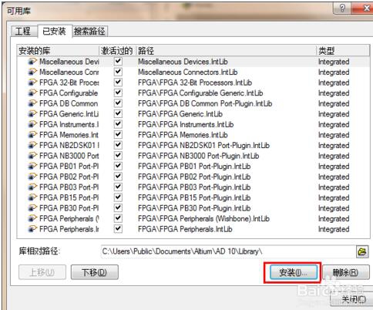This screenshot has height=310, width=373.
Task: Close the 可用库 dialog window
Action: 362,8
